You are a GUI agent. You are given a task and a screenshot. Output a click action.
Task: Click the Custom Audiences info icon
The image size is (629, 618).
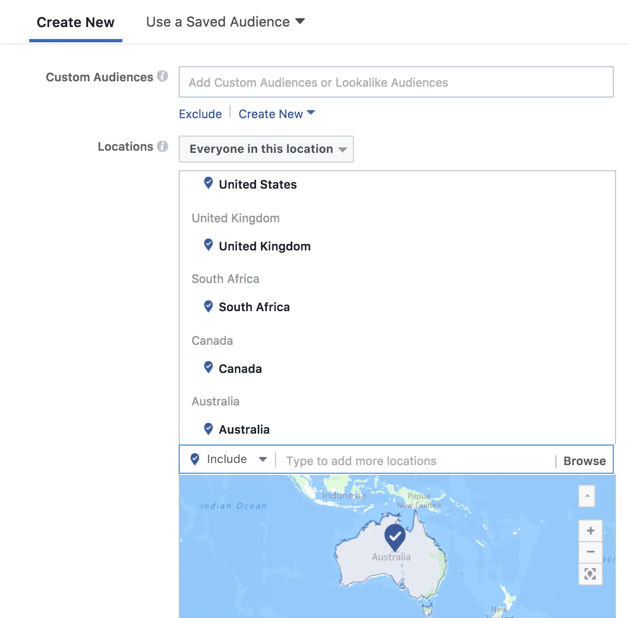point(162,76)
